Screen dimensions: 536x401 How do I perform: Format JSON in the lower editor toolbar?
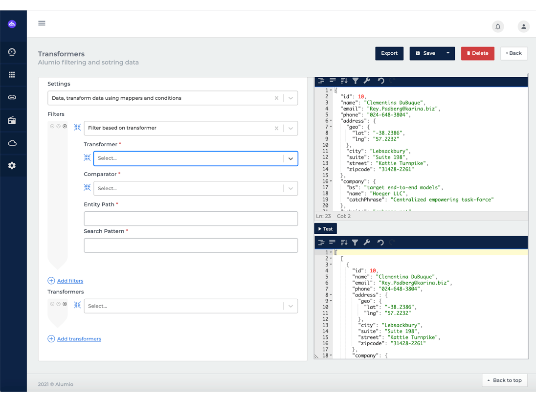(321, 243)
